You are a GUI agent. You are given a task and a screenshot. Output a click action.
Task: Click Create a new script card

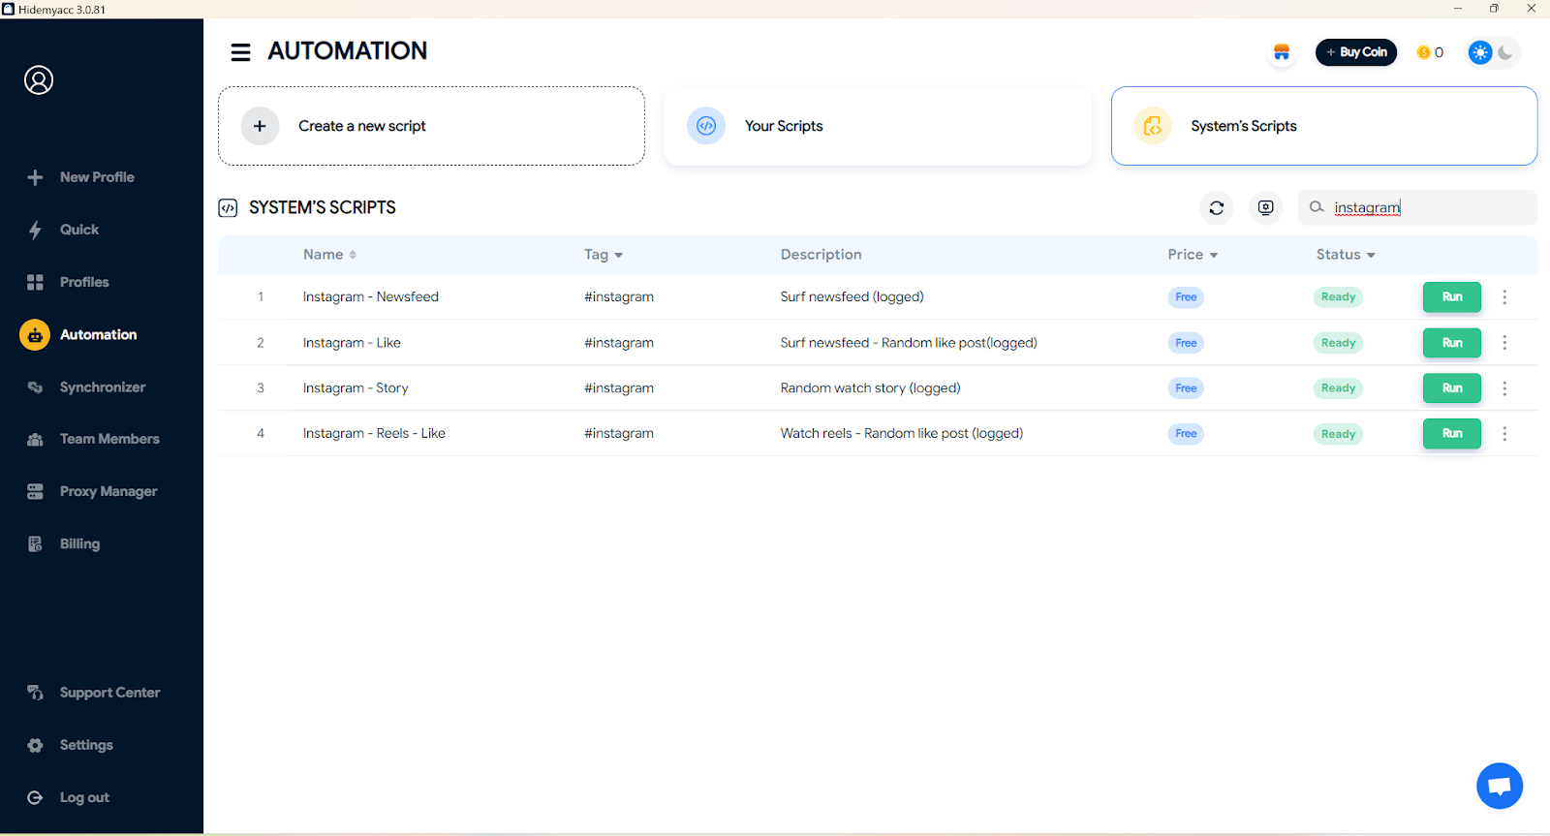pos(431,126)
